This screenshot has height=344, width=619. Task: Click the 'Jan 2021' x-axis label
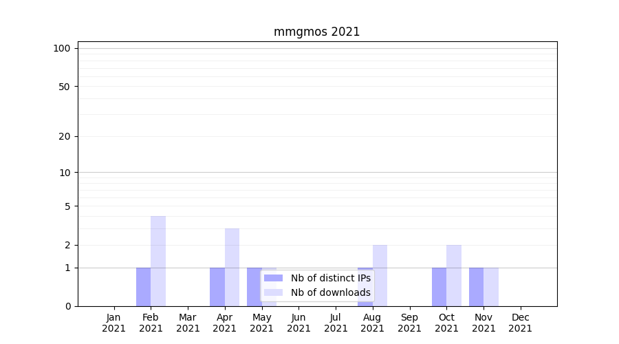click(x=114, y=323)
